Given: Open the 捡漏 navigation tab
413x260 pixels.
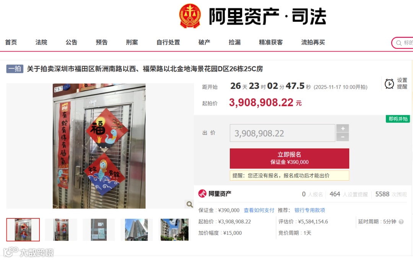Looking at the screenshot, I should (235, 42).
